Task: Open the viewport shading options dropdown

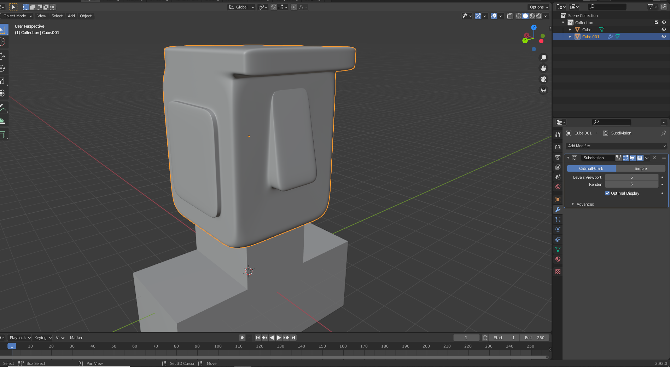Action: (546, 16)
